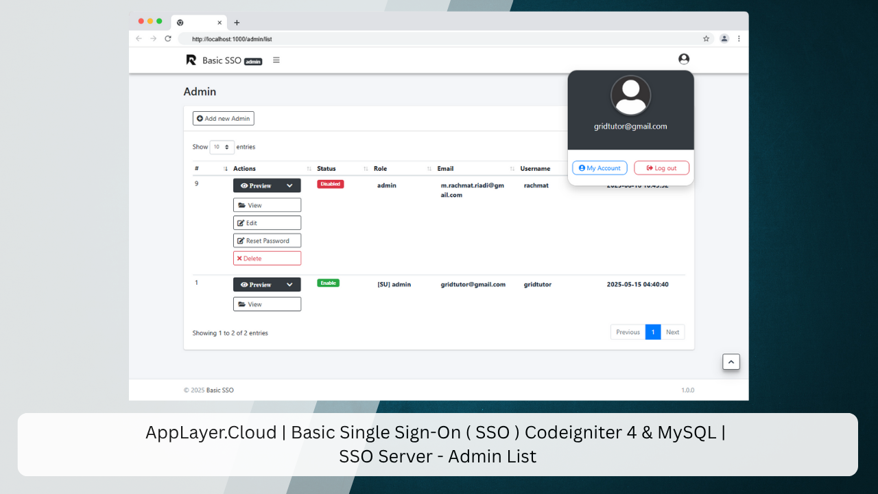Click the Disabled status badge

pyautogui.click(x=331, y=184)
